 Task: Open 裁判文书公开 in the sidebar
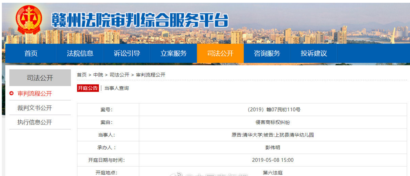pos(35,108)
